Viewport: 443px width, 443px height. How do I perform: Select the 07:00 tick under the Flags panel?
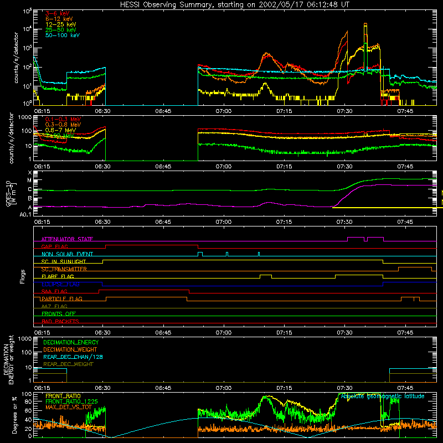coord(224,333)
